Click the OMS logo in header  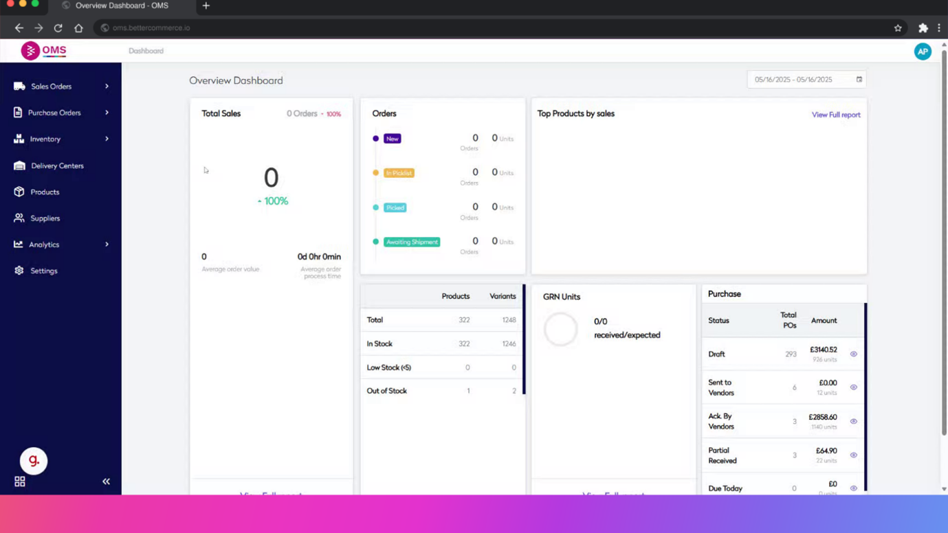tap(44, 51)
